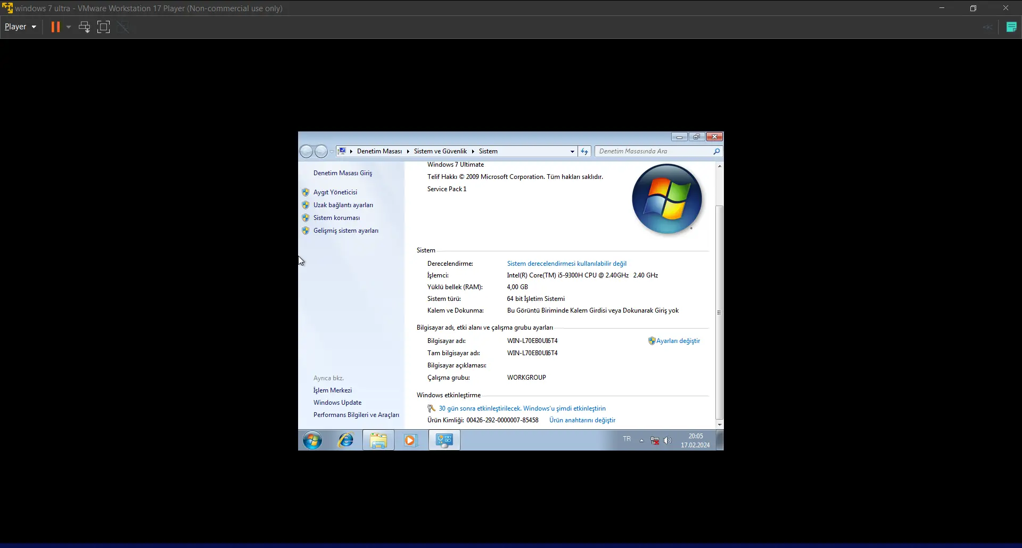Click the Bilgisayar adı value WIN-L70EB0UI6T4
This screenshot has height=548, width=1022.
click(532, 341)
